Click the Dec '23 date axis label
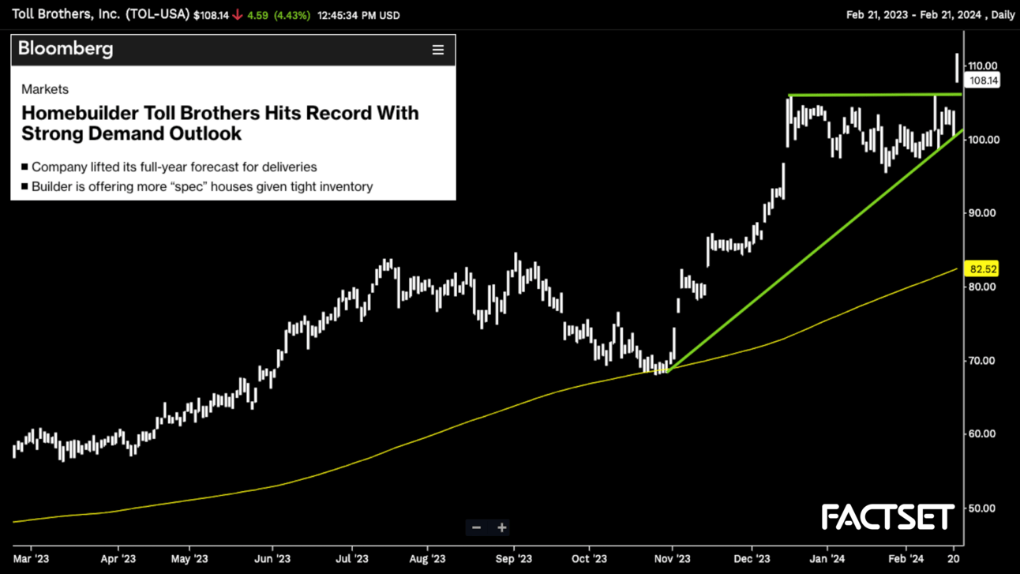The image size is (1020, 574). 752,559
